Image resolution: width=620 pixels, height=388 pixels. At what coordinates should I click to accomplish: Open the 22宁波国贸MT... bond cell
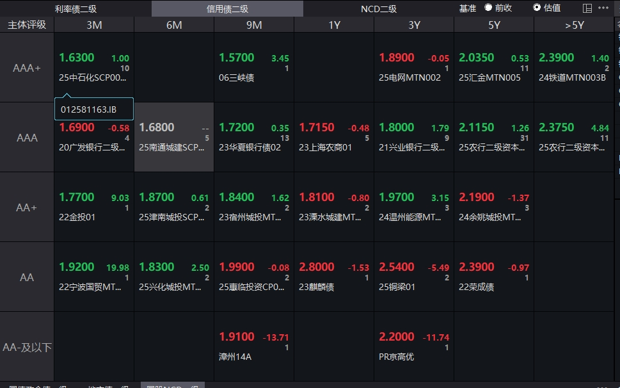(x=94, y=277)
